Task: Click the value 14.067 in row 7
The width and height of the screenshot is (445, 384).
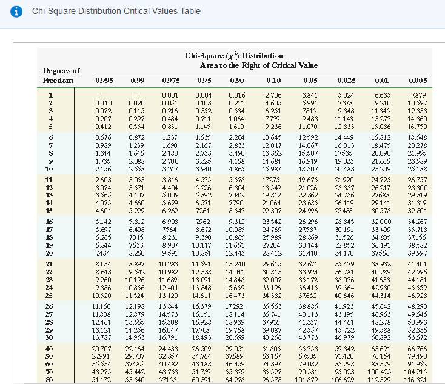Action: click(x=308, y=145)
